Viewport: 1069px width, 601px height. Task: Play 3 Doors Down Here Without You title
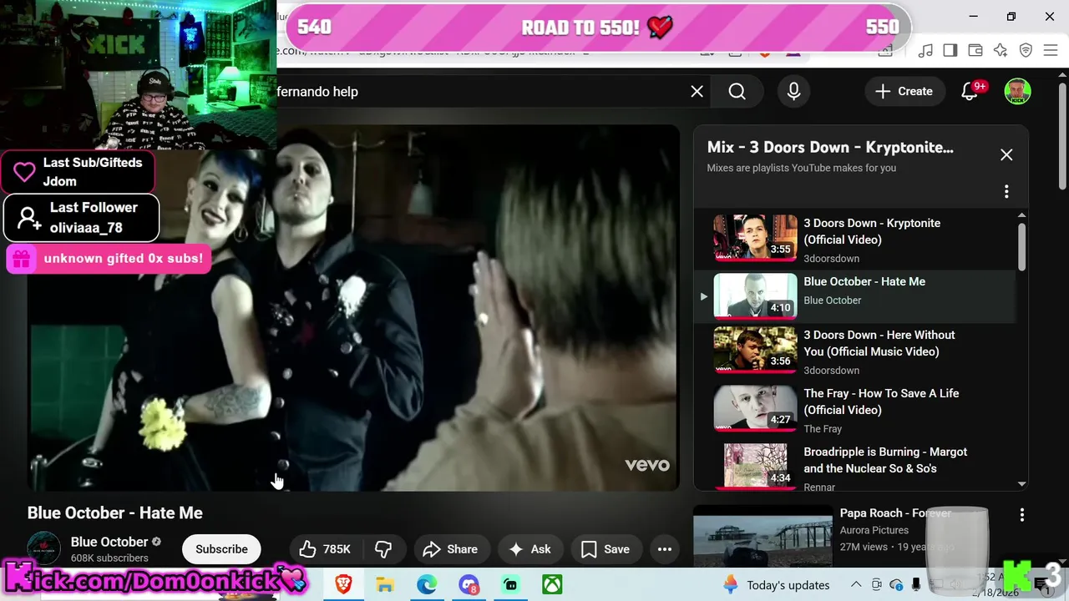tap(879, 343)
